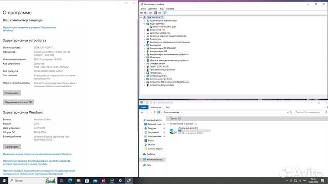This screenshot has height=184, width=328.
Task: Open Microsoft software license terms link
Action: click(39, 172)
